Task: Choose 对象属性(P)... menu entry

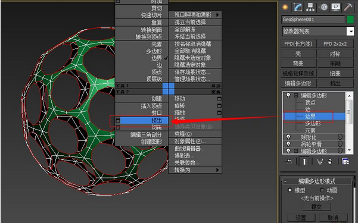Action: [190, 142]
